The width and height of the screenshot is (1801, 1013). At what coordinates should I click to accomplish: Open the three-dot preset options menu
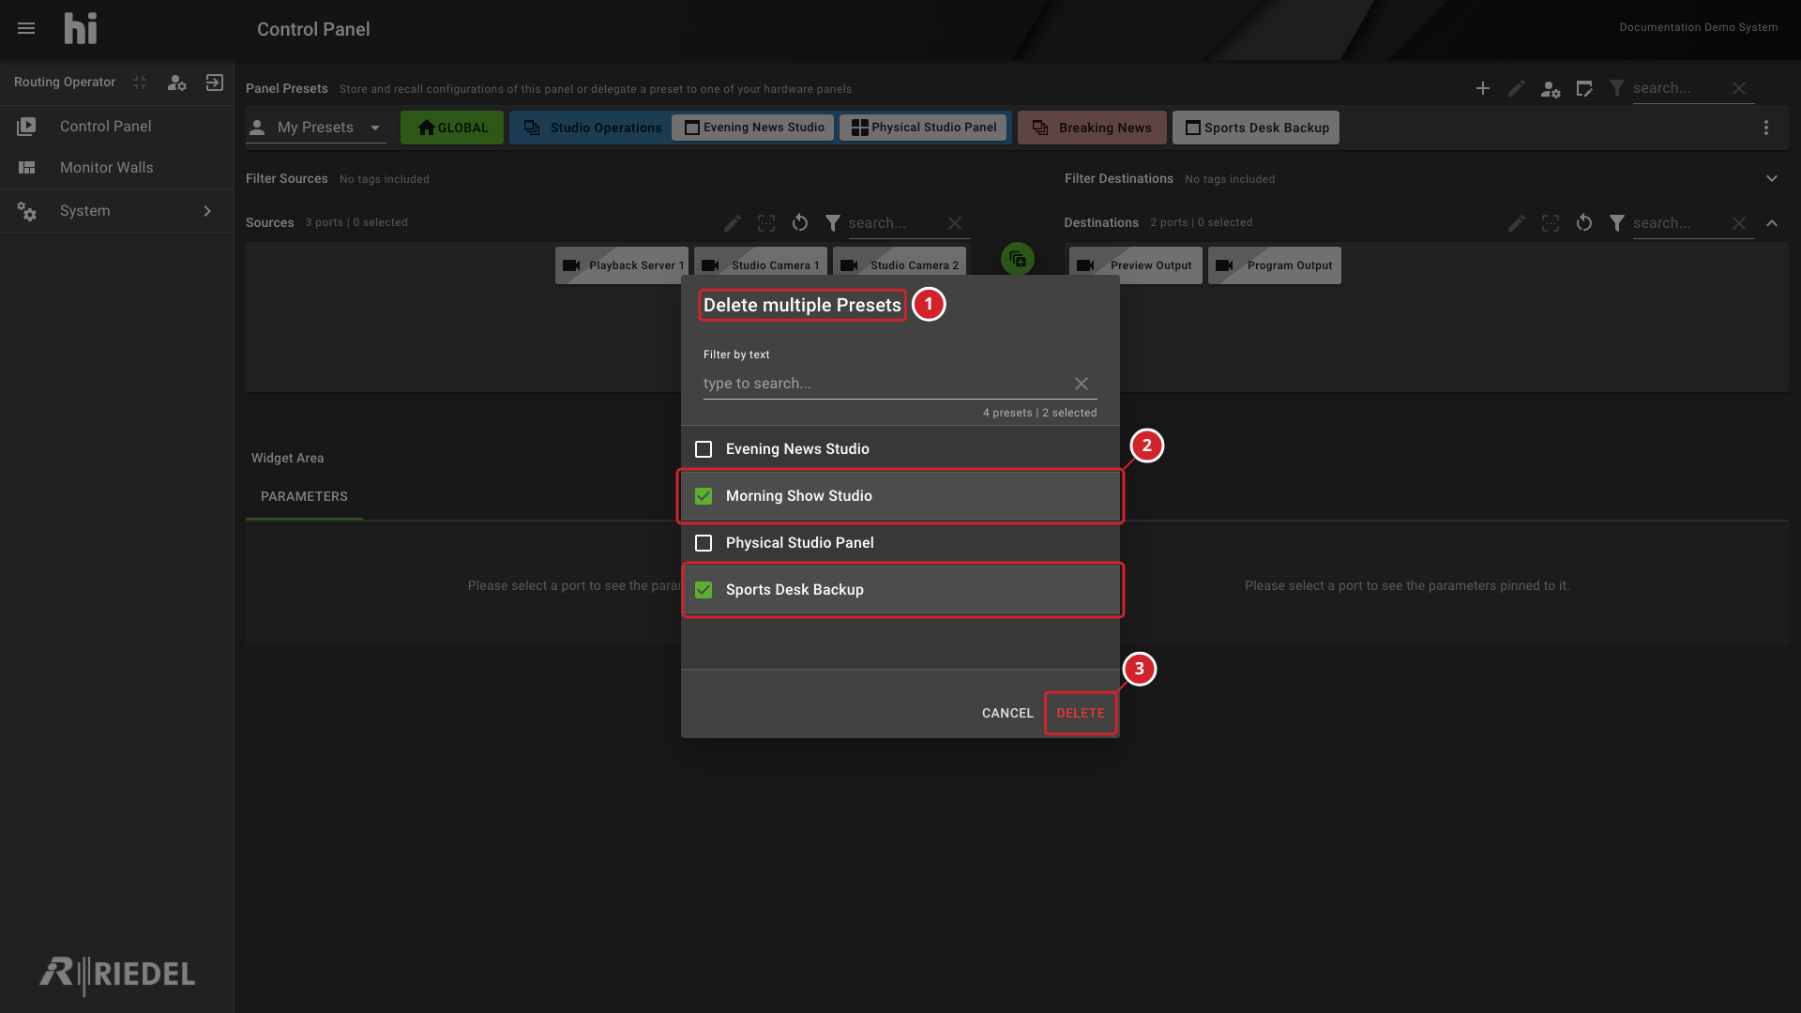pyautogui.click(x=1766, y=128)
